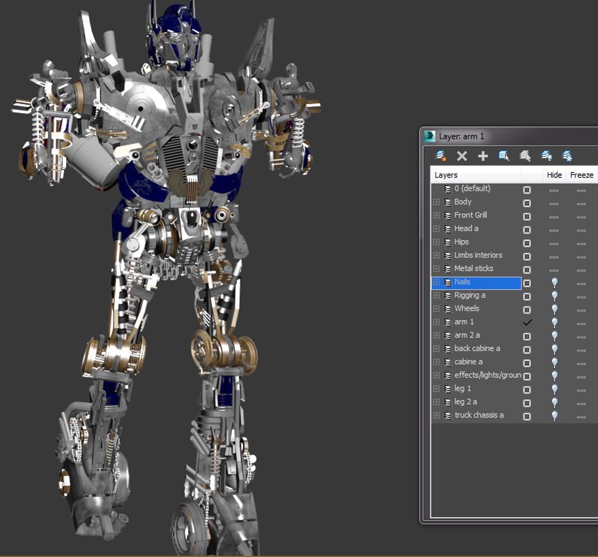Make leg 1 the current layer via checkbox
This screenshot has width=598, height=557.
527,390
